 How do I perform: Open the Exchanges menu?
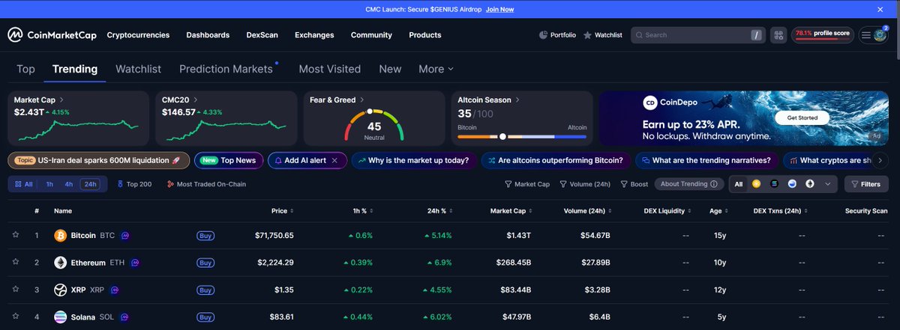pyautogui.click(x=314, y=35)
